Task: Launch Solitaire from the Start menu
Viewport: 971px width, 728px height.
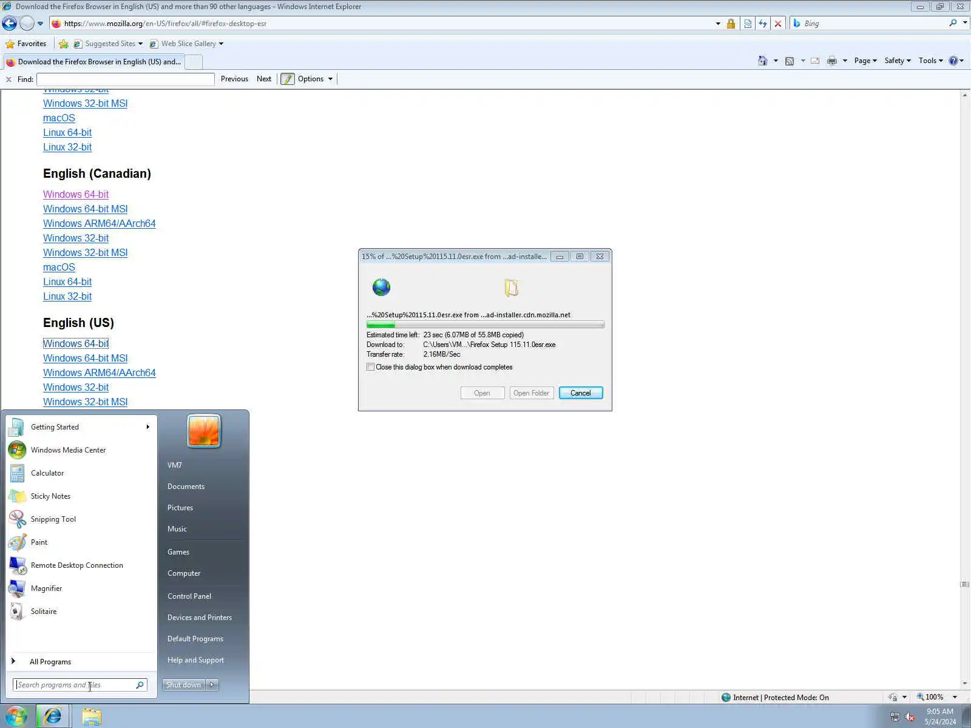Action: [81, 612]
